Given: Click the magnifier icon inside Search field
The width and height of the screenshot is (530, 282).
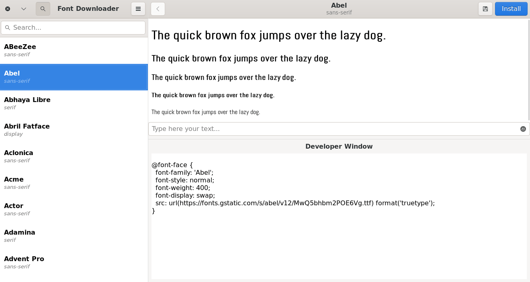Looking at the screenshot, I should tap(8, 28).
